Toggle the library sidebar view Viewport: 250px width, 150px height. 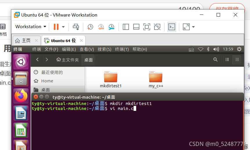coord(126,27)
